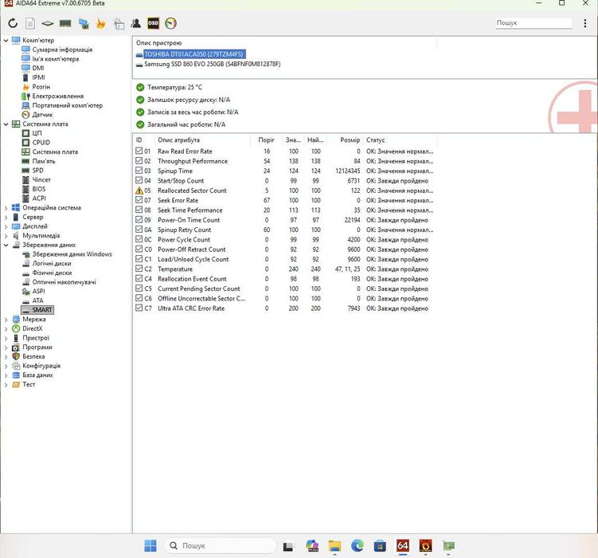The width and height of the screenshot is (598, 558).
Task: Toggle the Spinup Time checkbox
Action: (139, 171)
